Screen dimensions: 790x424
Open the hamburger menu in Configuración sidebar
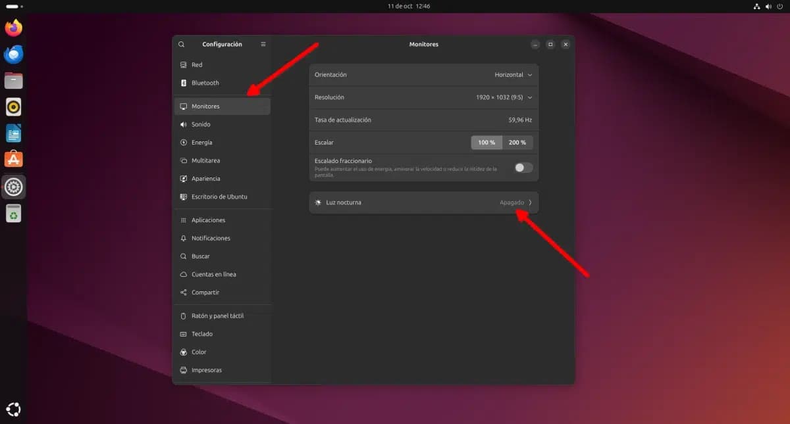tap(263, 45)
